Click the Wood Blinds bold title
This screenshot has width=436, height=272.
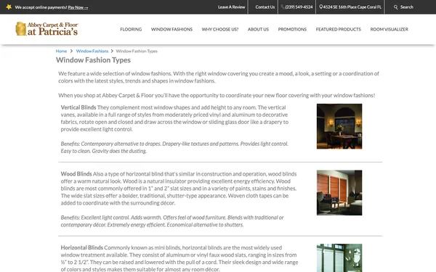76,174
